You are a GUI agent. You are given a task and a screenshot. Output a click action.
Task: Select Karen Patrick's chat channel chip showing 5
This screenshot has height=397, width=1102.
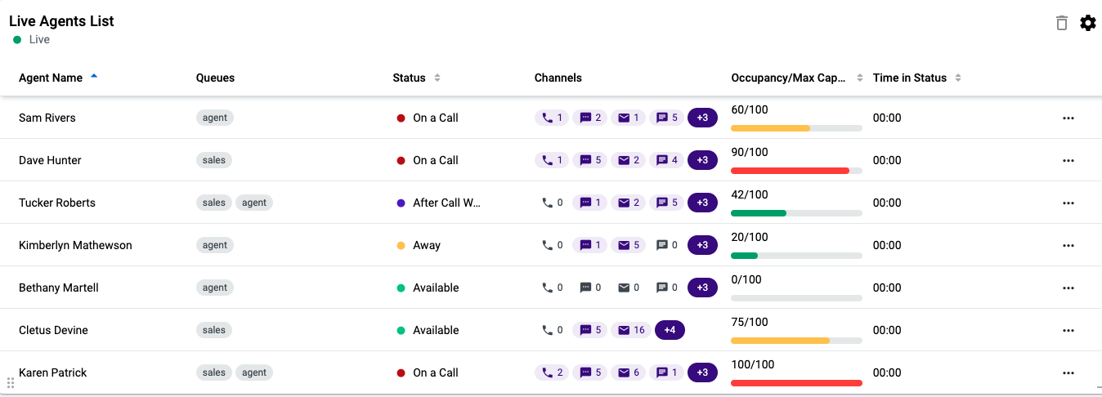pos(590,372)
